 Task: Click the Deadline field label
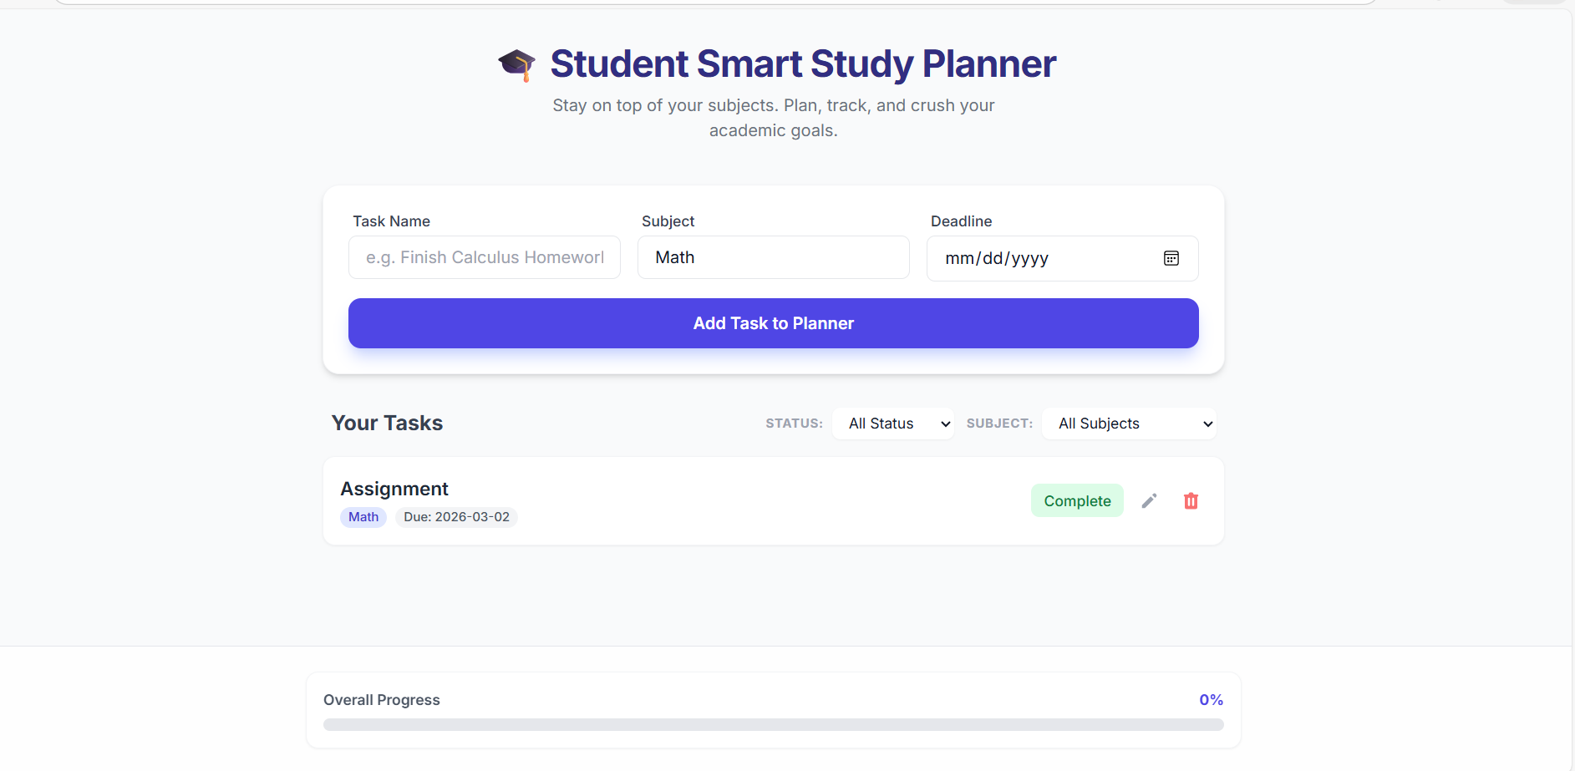[x=961, y=221]
